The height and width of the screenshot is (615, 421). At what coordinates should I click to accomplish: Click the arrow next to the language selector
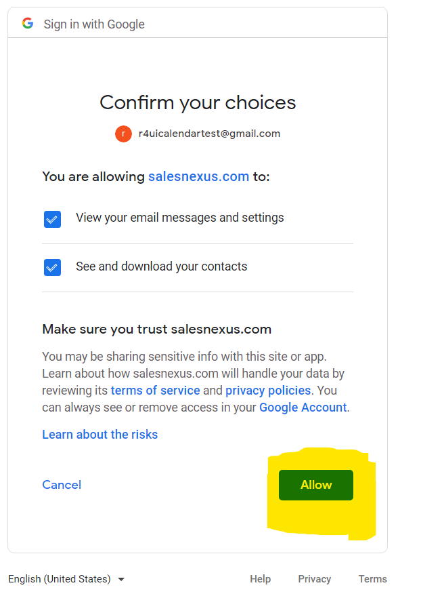(121, 580)
